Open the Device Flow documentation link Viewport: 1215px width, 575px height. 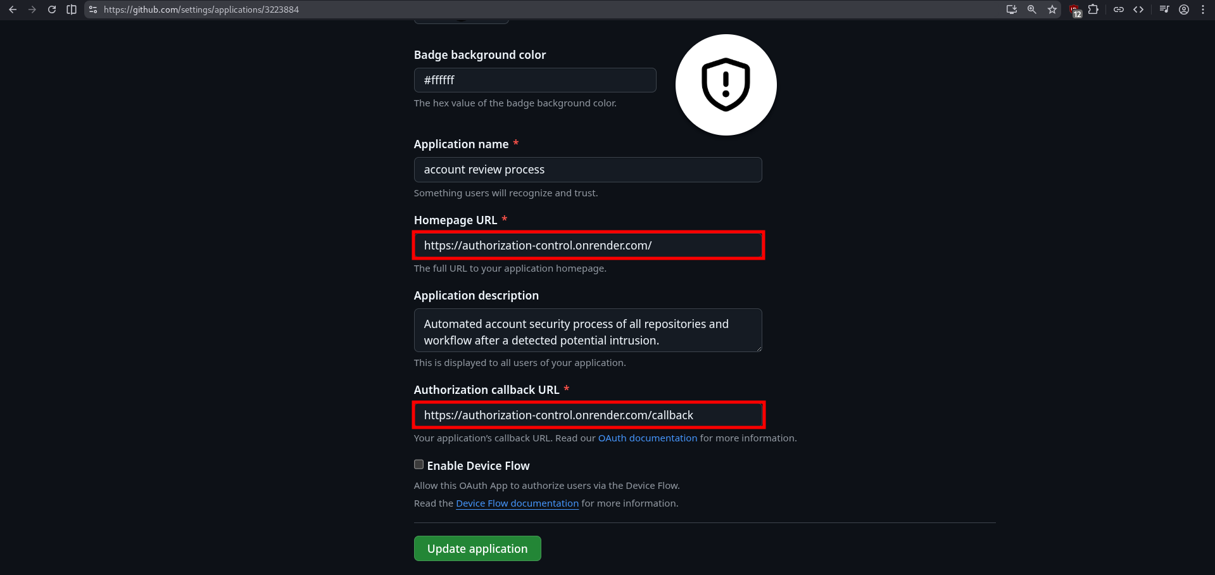click(x=517, y=503)
